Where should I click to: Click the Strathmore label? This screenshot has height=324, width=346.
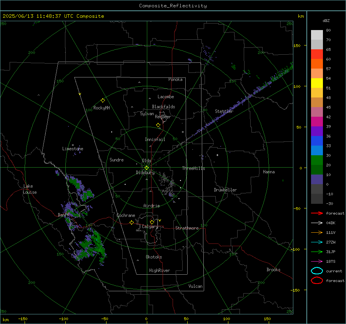(x=187, y=228)
